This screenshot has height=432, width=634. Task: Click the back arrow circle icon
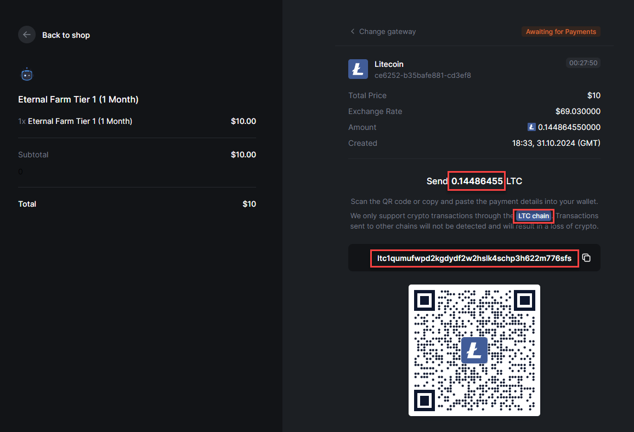coord(27,35)
